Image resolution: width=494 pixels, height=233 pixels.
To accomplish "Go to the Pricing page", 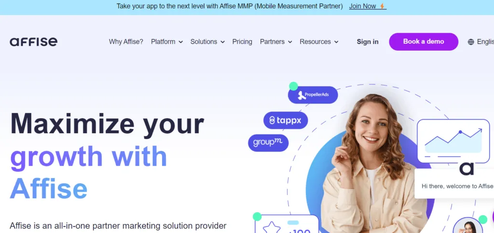I will (242, 41).
